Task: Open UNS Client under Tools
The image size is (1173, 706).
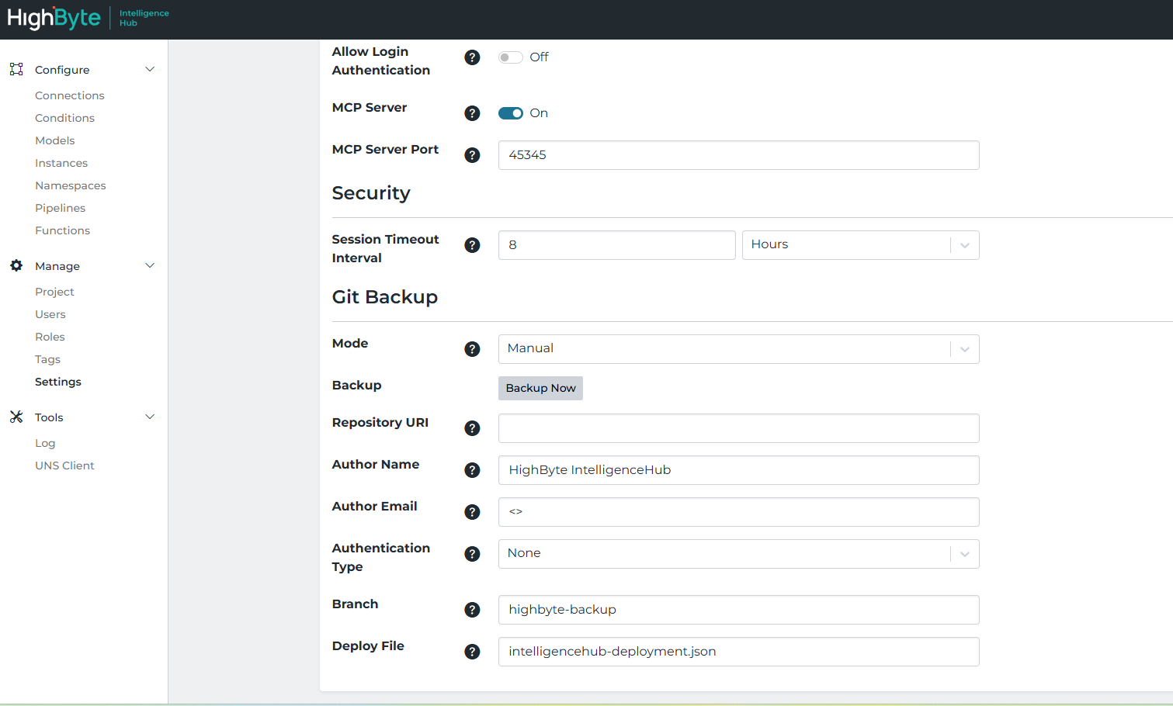Action: tap(64, 465)
